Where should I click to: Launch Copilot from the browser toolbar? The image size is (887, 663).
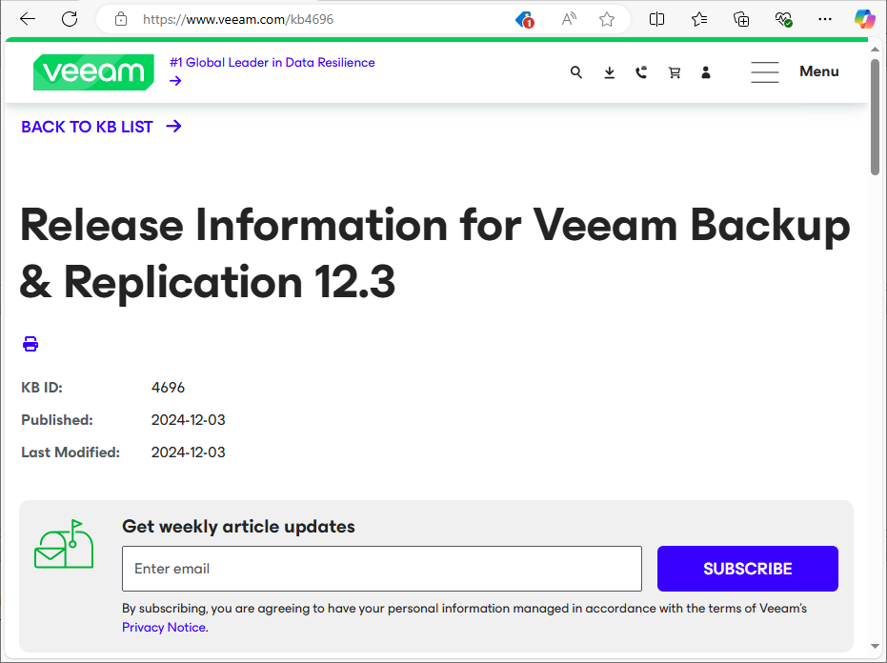865,19
